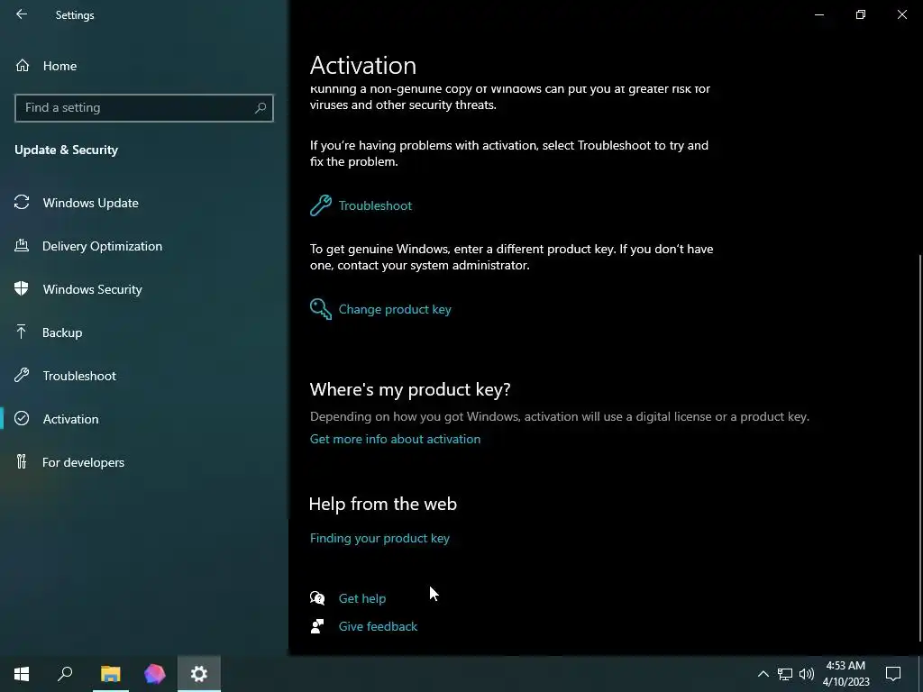Restore down the Settings window
Image resolution: width=923 pixels, height=692 pixels.
tap(861, 14)
